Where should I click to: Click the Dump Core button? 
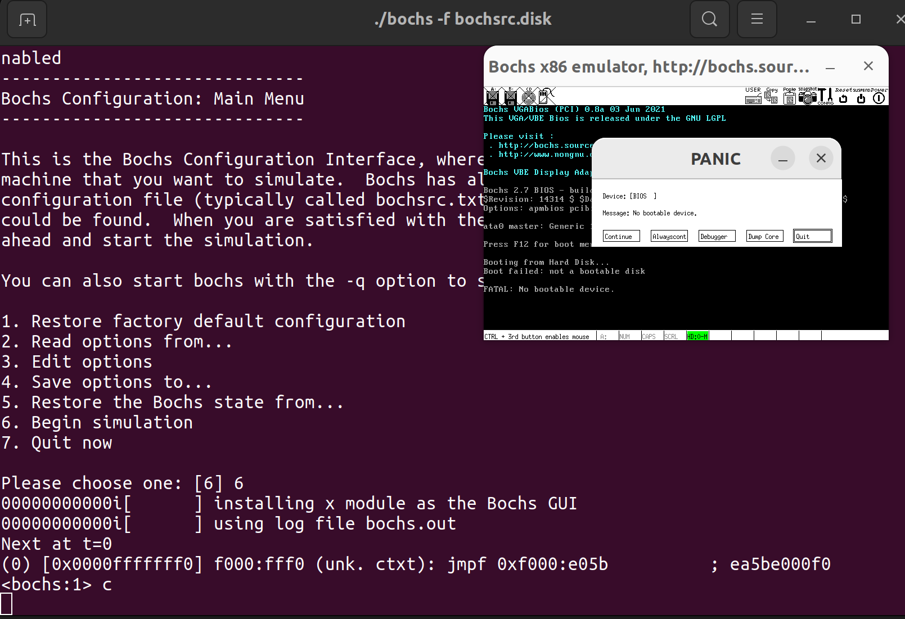[764, 236]
